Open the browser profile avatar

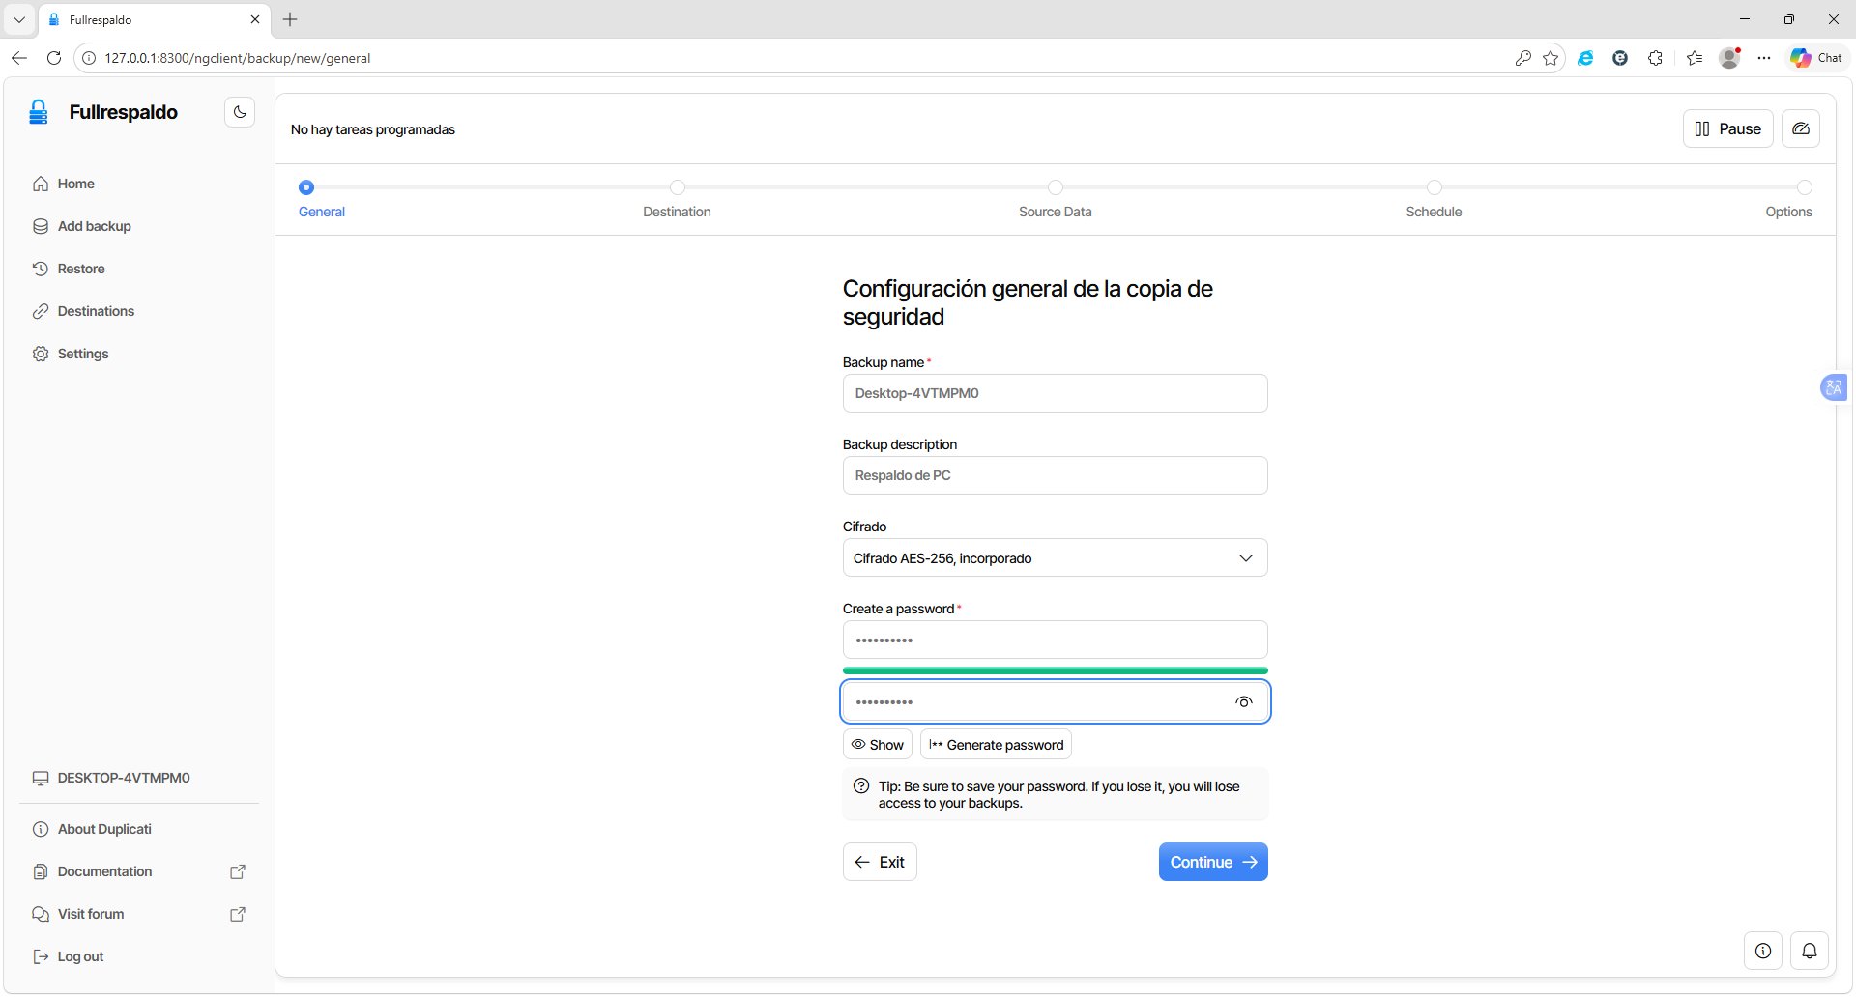tap(1730, 58)
